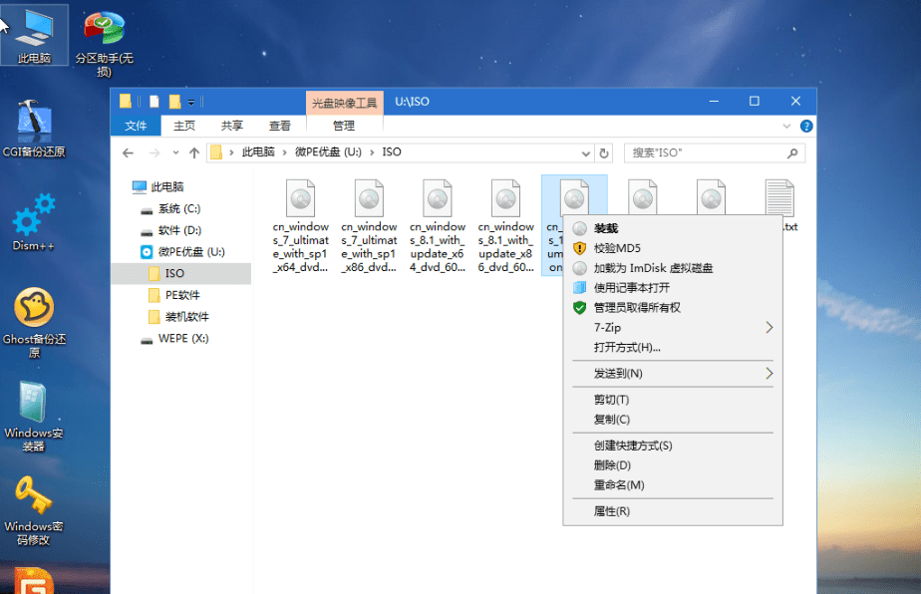Expand the address bar history dropdown

pos(586,153)
